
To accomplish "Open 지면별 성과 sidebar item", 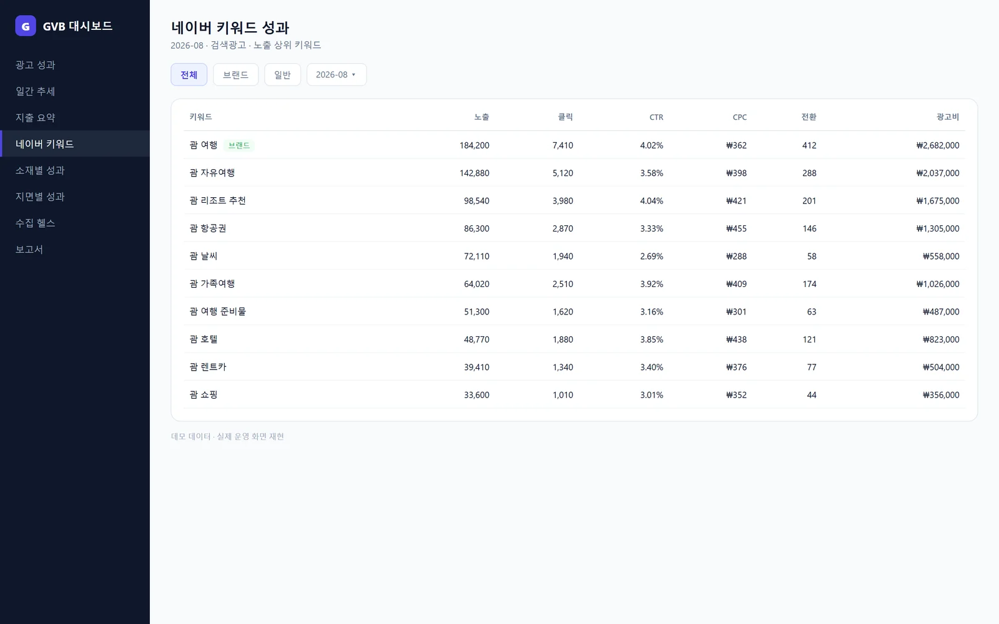I will coord(75,197).
